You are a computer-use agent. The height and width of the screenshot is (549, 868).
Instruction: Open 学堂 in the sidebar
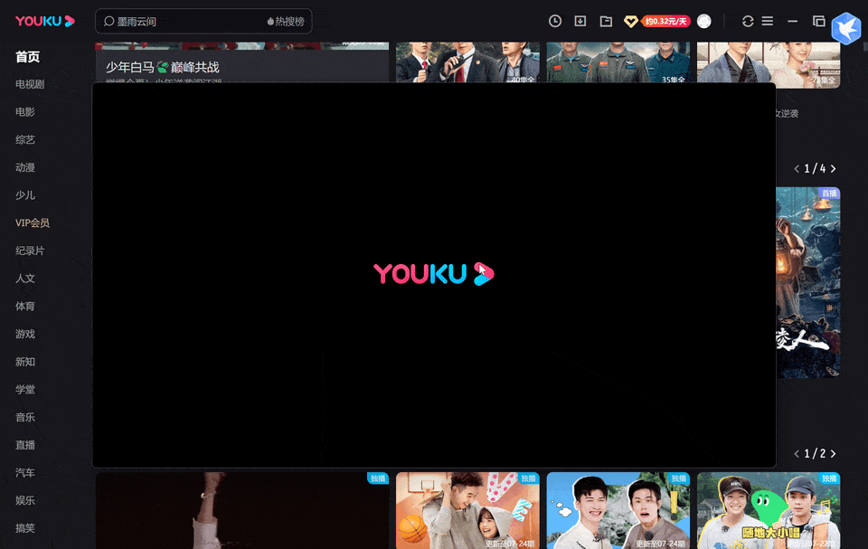tap(25, 389)
